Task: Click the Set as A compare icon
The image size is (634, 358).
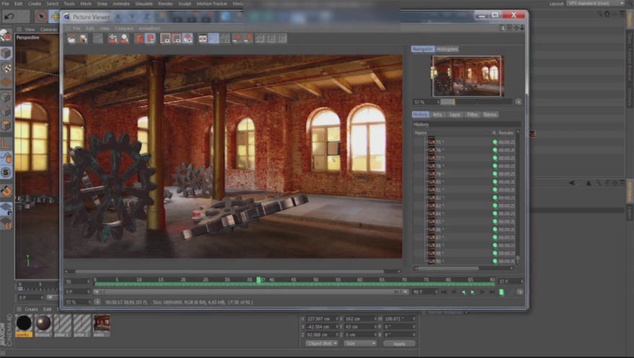Action: point(238,38)
